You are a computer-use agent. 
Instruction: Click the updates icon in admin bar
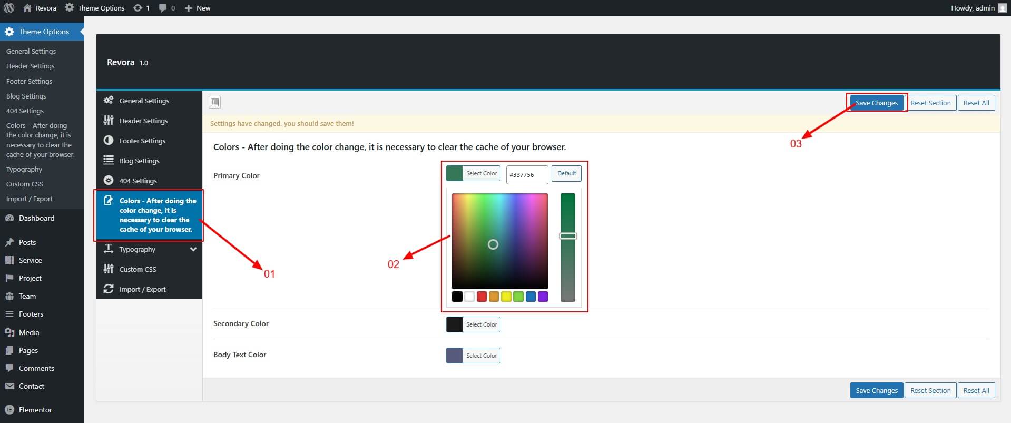(x=138, y=8)
